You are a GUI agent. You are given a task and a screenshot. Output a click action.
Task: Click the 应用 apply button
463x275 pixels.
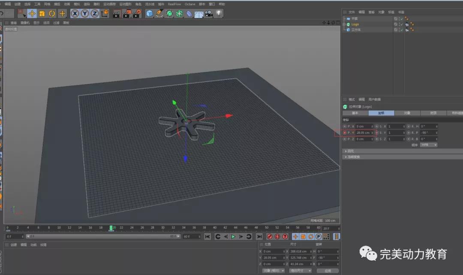click(328, 271)
